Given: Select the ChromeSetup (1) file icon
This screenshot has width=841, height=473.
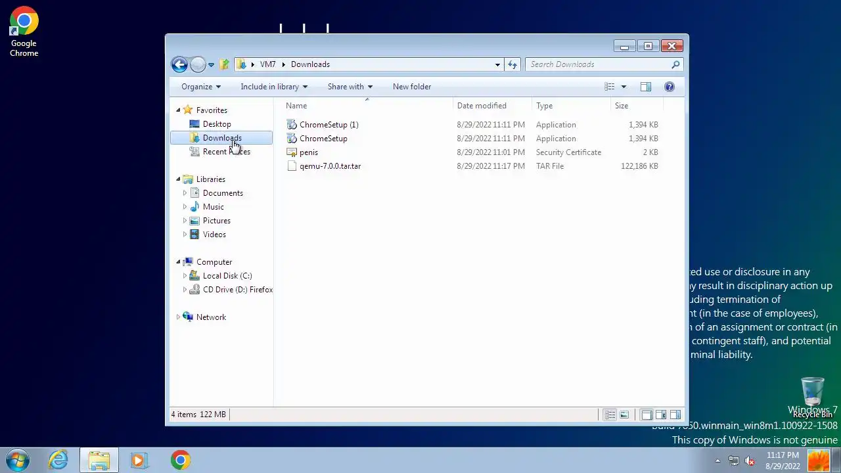Looking at the screenshot, I should 292,125.
